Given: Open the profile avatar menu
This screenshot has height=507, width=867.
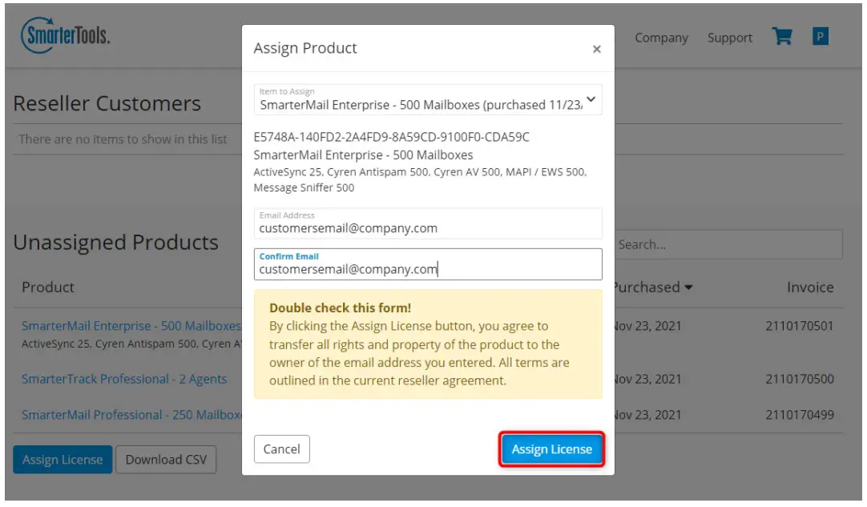Looking at the screenshot, I should [820, 37].
